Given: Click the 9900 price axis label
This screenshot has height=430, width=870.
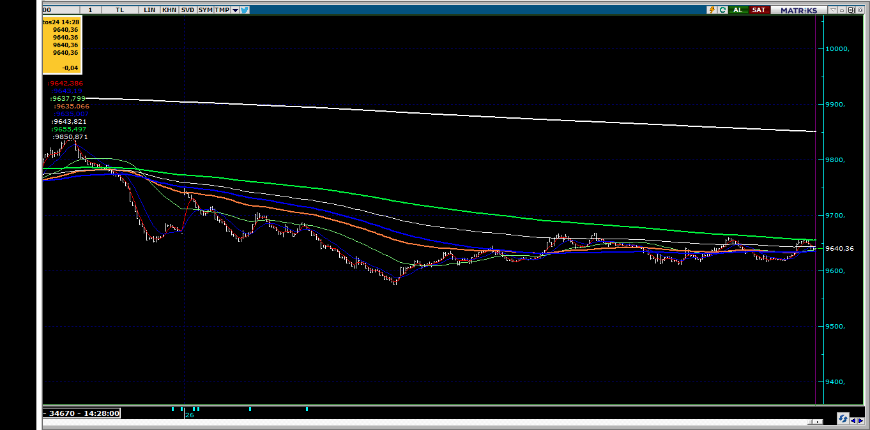Looking at the screenshot, I should [x=836, y=105].
